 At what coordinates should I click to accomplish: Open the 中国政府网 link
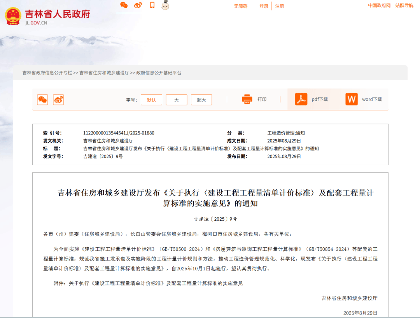[x=379, y=5]
